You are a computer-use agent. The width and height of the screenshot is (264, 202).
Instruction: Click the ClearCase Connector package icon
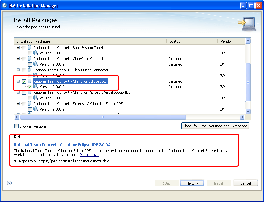[30, 59]
